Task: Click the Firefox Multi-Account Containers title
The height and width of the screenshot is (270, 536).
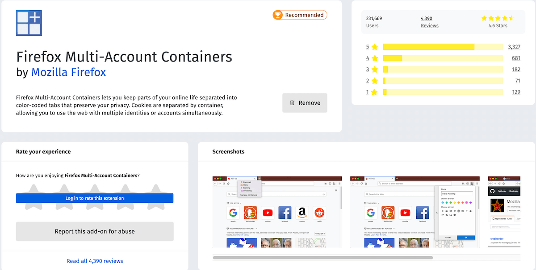Action: [x=124, y=57]
